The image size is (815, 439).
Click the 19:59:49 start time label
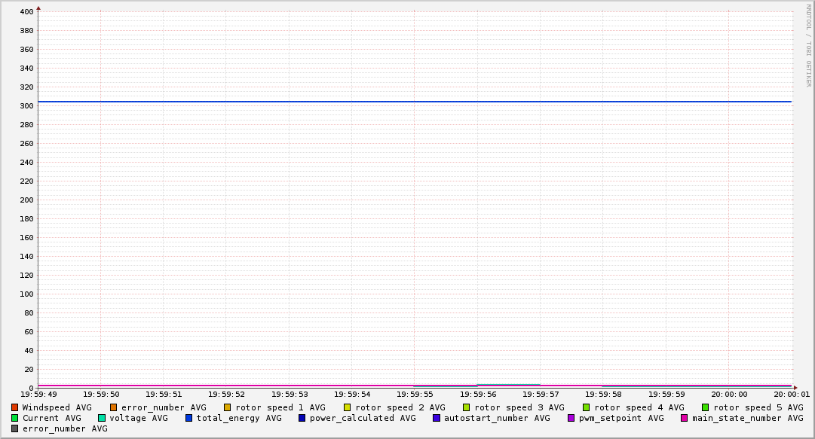[x=38, y=394]
